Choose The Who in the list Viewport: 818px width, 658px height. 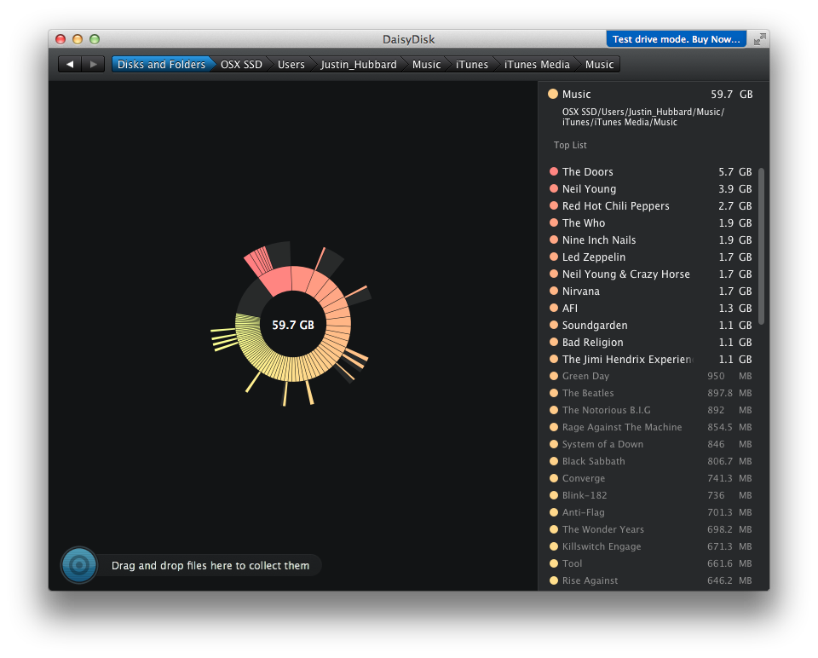(650, 222)
